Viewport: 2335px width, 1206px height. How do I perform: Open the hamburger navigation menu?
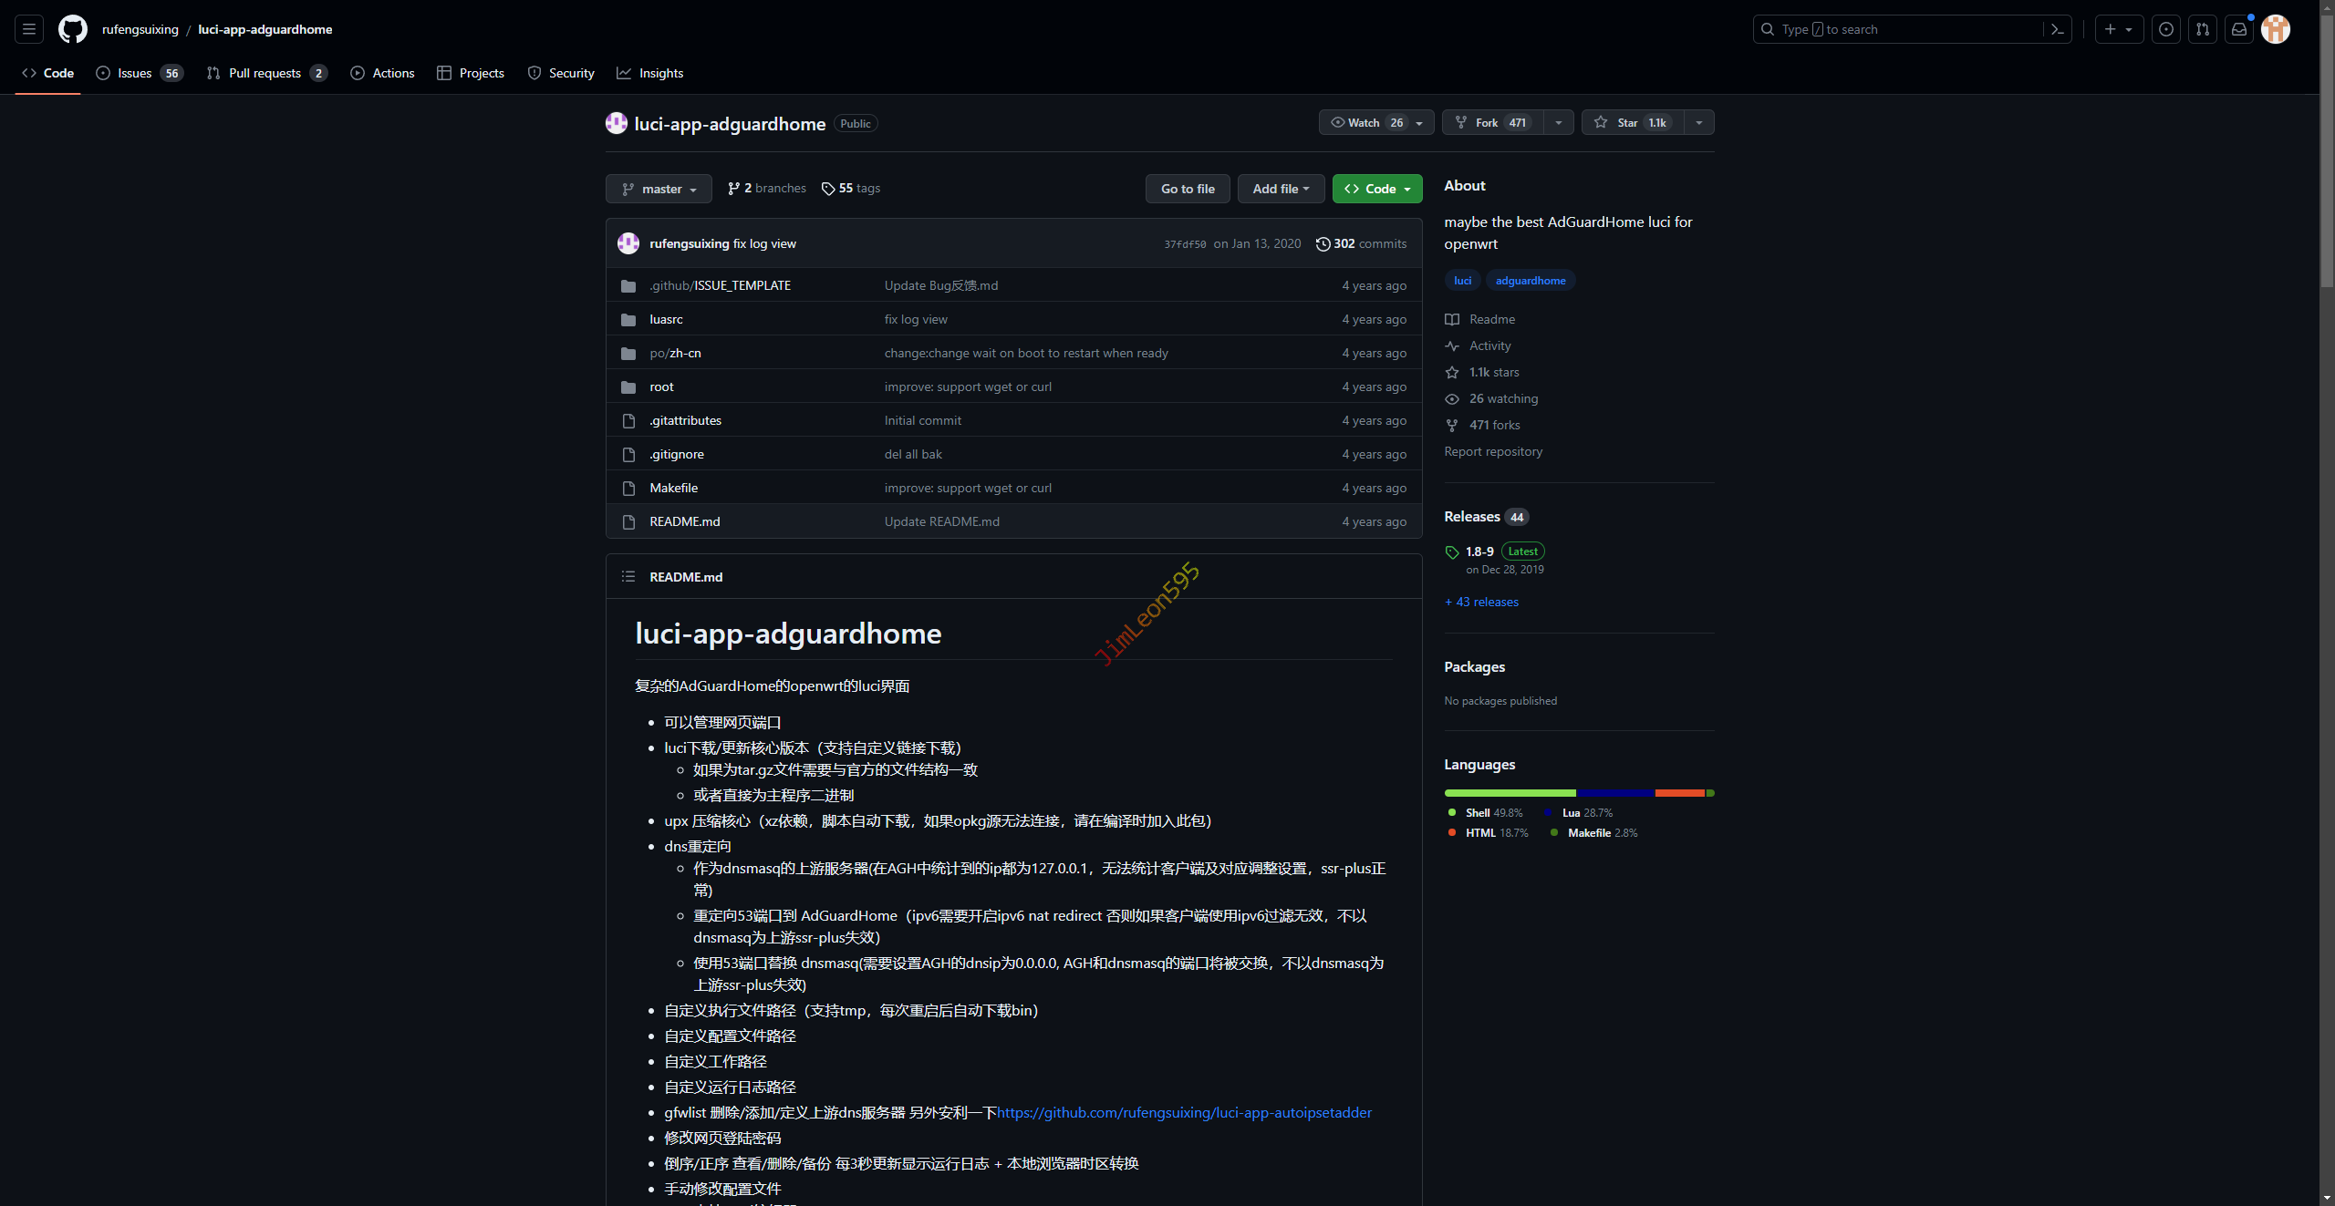pyautogui.click(x=29, y=29)
